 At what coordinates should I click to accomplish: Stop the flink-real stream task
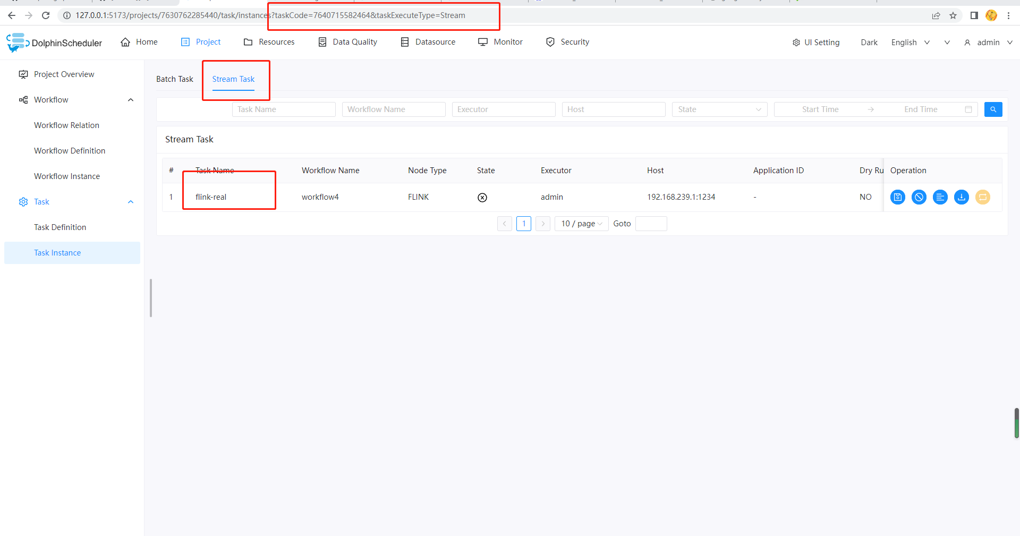[919, 197]
